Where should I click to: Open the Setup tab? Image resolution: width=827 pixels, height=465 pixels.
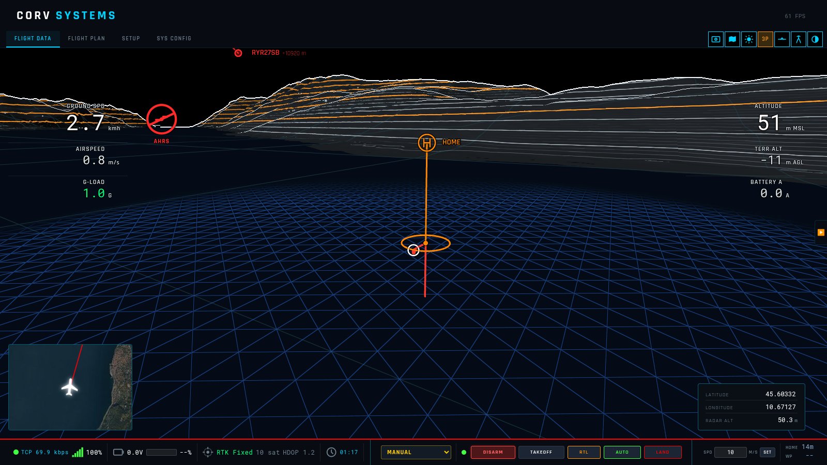131,39
